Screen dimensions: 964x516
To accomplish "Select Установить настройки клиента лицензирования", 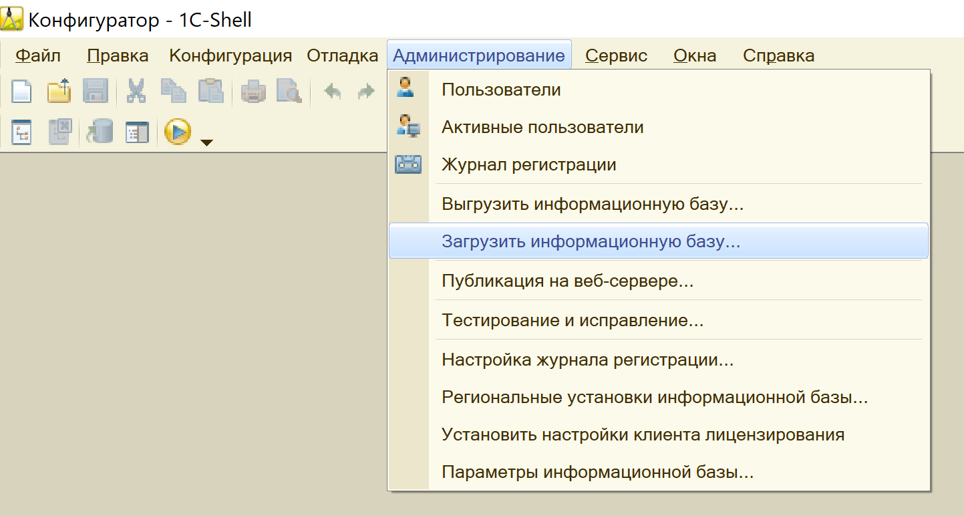I will coord(659,435).
